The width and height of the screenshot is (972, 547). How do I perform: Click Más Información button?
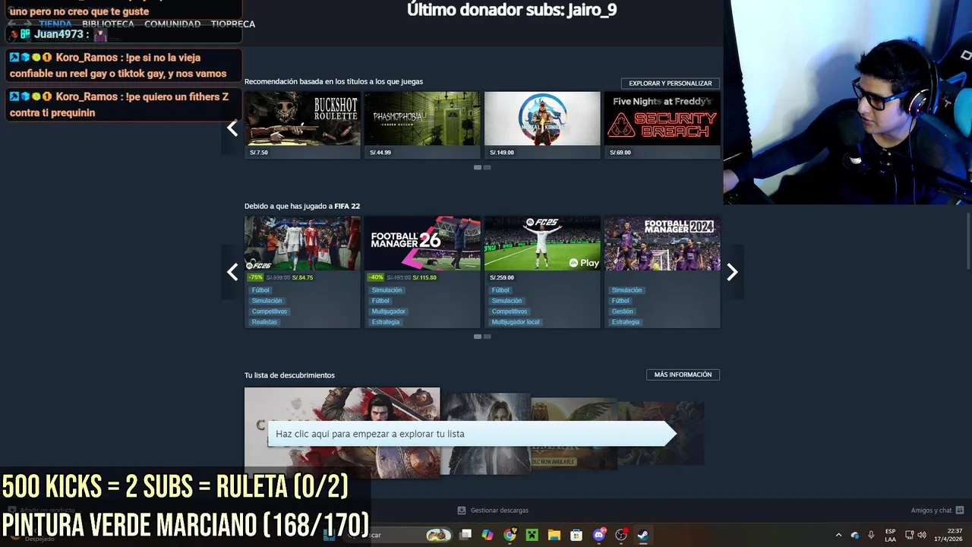(x=683, y=375)
